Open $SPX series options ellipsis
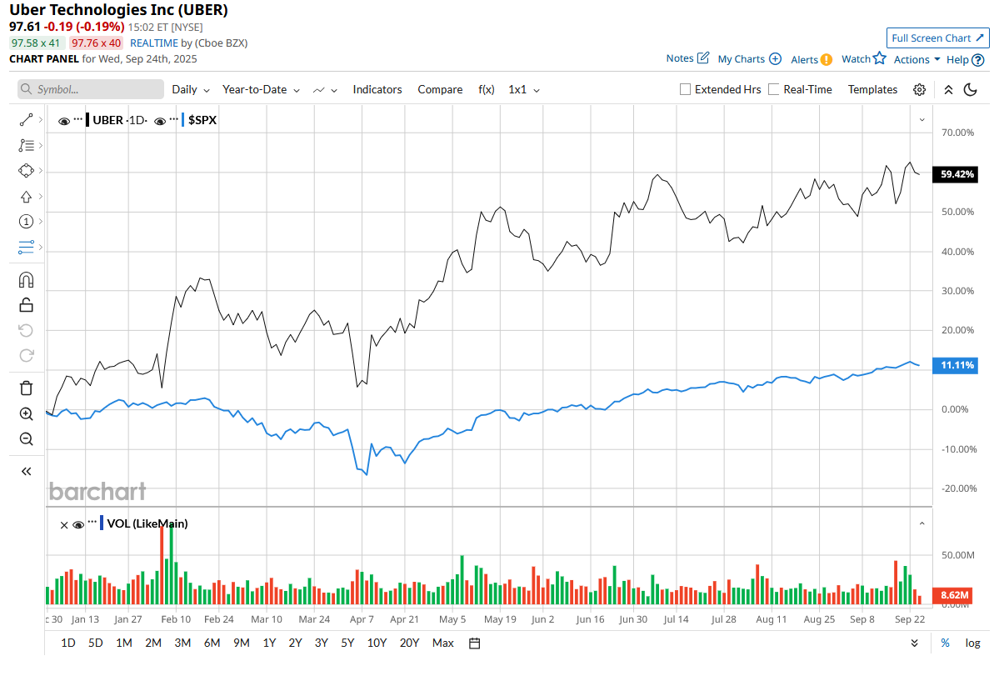The height and width of the screenshot is (696, 1004). pyautogui.click(x=174, y=119)
